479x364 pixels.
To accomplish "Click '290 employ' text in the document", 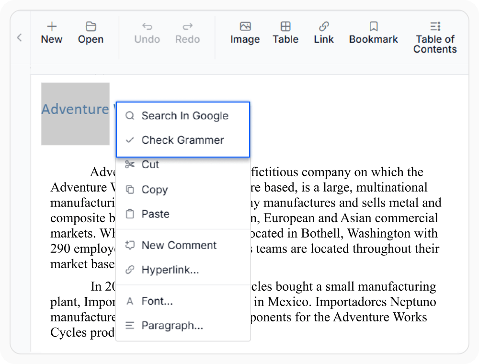I will pyautogui.click(x=82, y=249).
